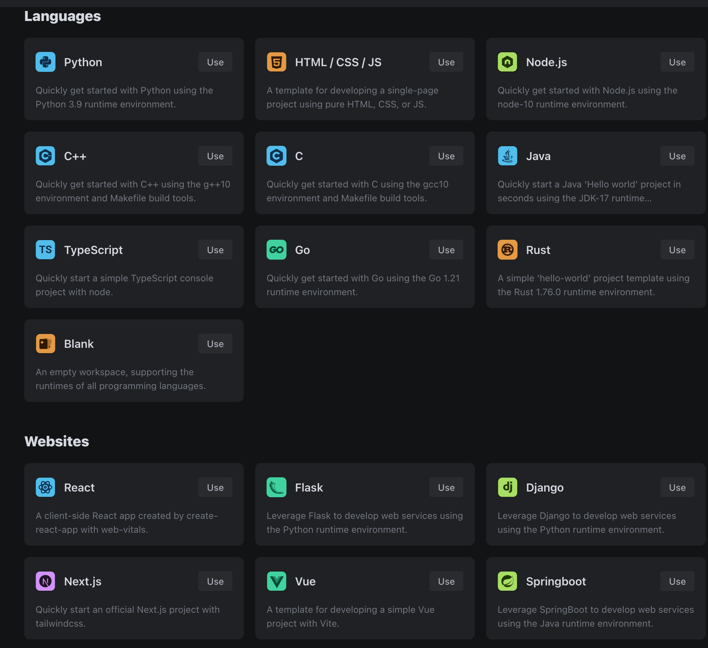Image resolution: width=708 pixels, height=648 pixels.
Task: Click the Rust gear logo icon
Action: point(508,250)
